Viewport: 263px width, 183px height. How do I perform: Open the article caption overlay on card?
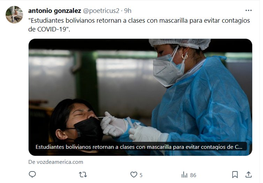pyautogui.click(x=139, y=147)
